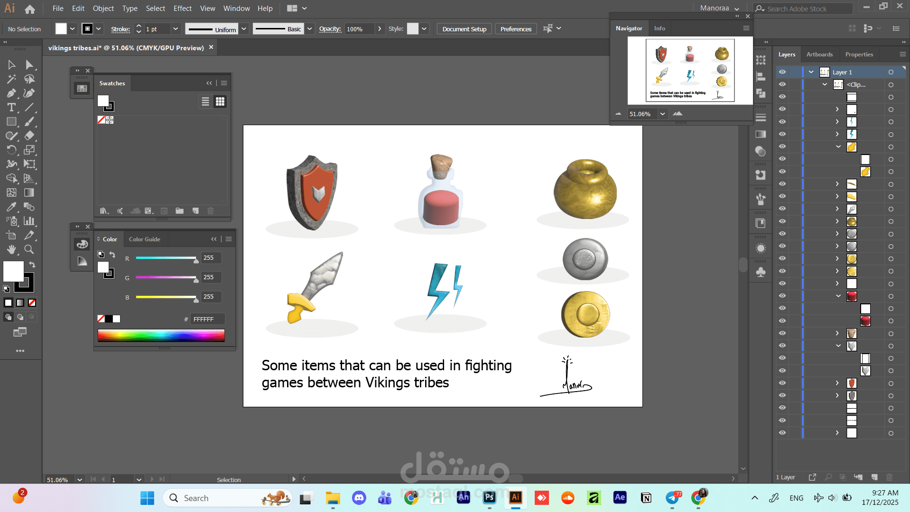Click the Search Adobe Stock field

click(x=803, y=9)
